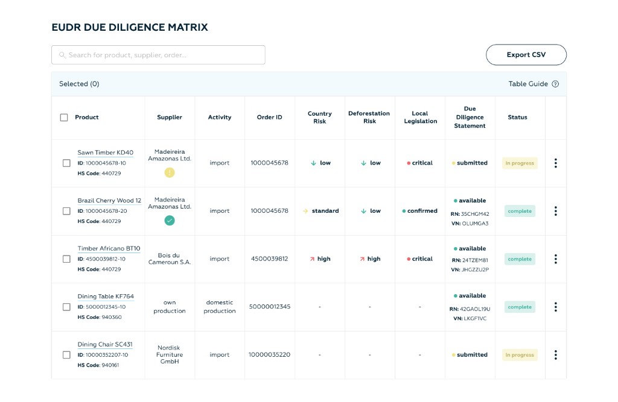Click the Table Guide label
The image size is (618, 402).
pyautogui.click(x=528, y=84)
